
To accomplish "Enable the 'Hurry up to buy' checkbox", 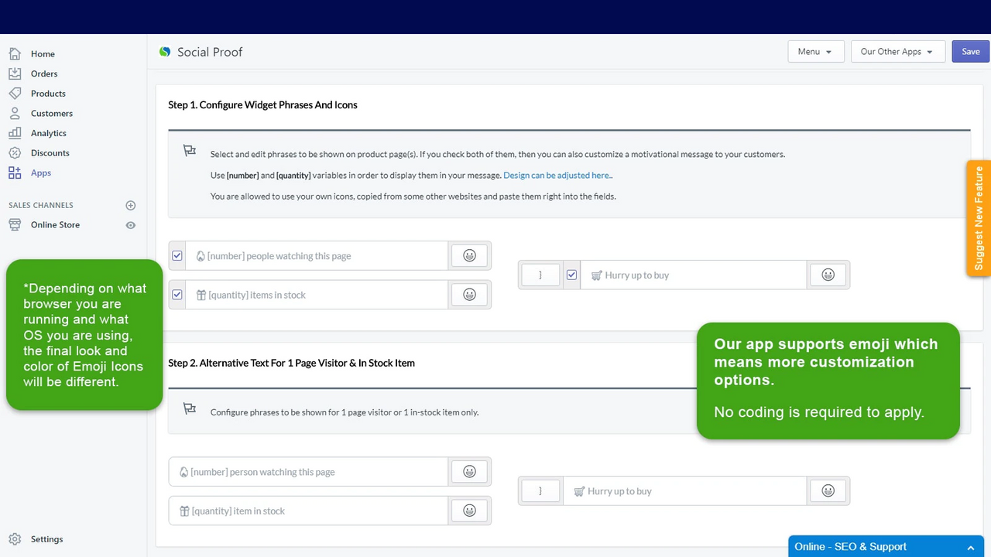I will 571,275.
